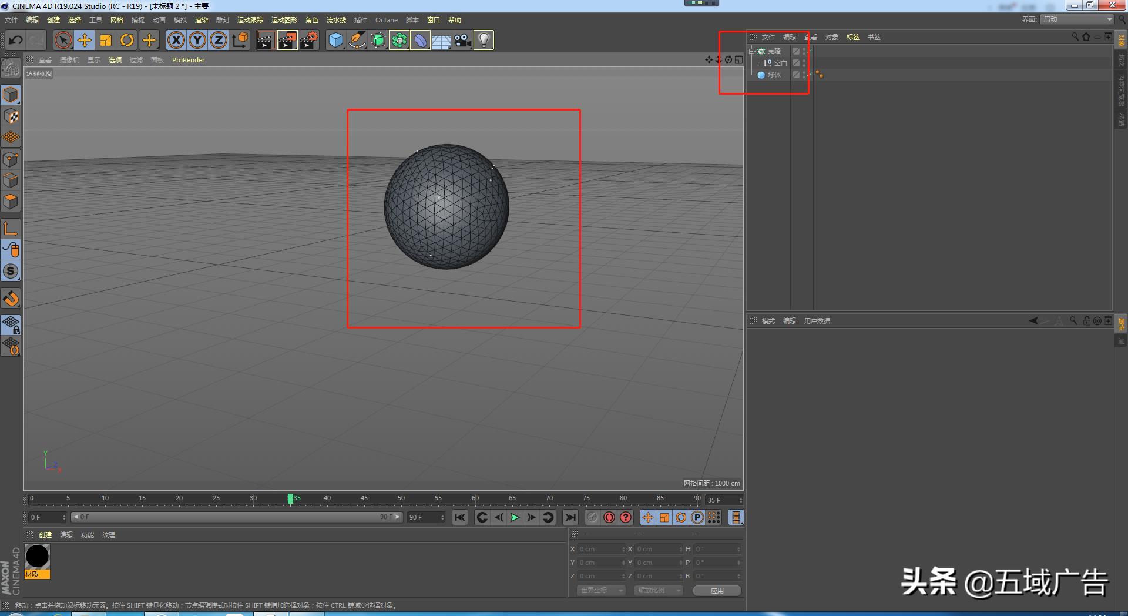Open the 界面 layout dropdown (启动)
This screenshot has height=616, width=1128.
1077,19
